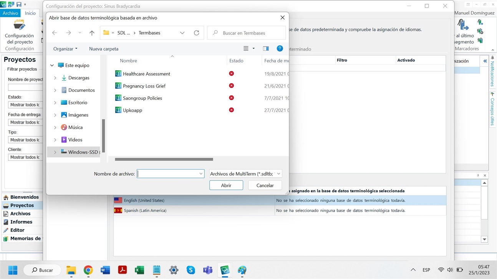497x279 pixels.
Task: Expand Documentos folder in tree
Action: point(55,90)
